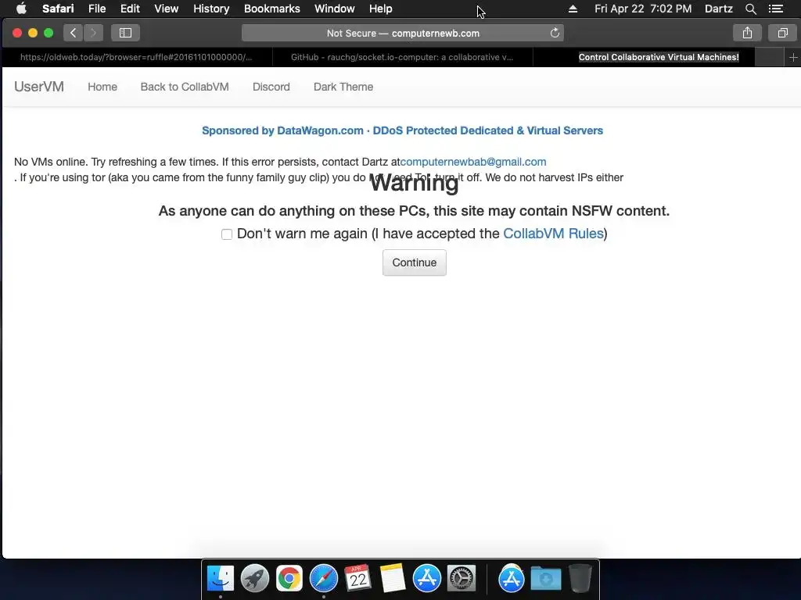The height and width of the screenshot is (600, 801).
Task: Open Downloads folder in the Dock
Action: pos(545,578)
